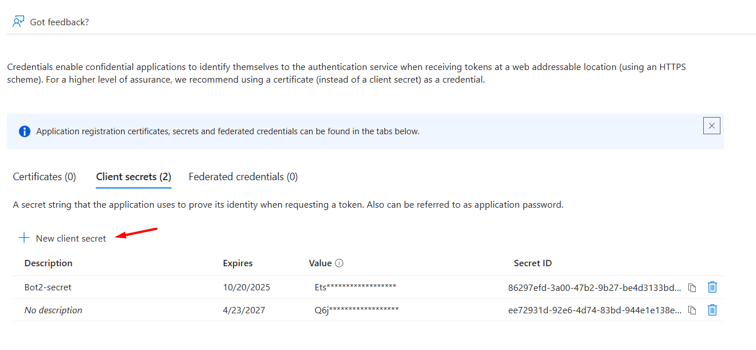Delete the secret with No description
Image resolution: width=756 pixels, height=350 pixels.
click(712, 310)
